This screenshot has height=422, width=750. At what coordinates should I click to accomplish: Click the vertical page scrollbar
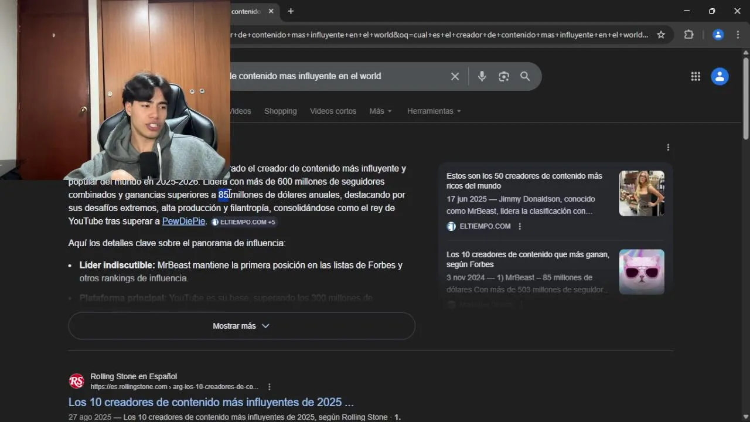coord(746,98)
